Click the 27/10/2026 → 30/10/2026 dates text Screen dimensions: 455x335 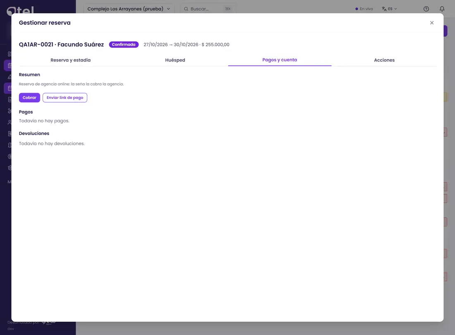(x=171, y=44)
